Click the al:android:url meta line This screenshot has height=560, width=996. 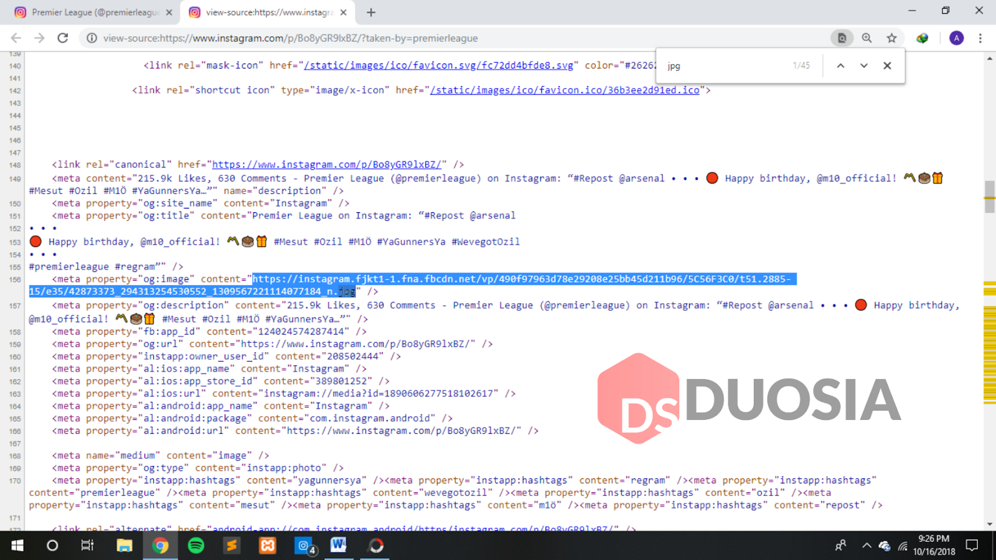296,431
